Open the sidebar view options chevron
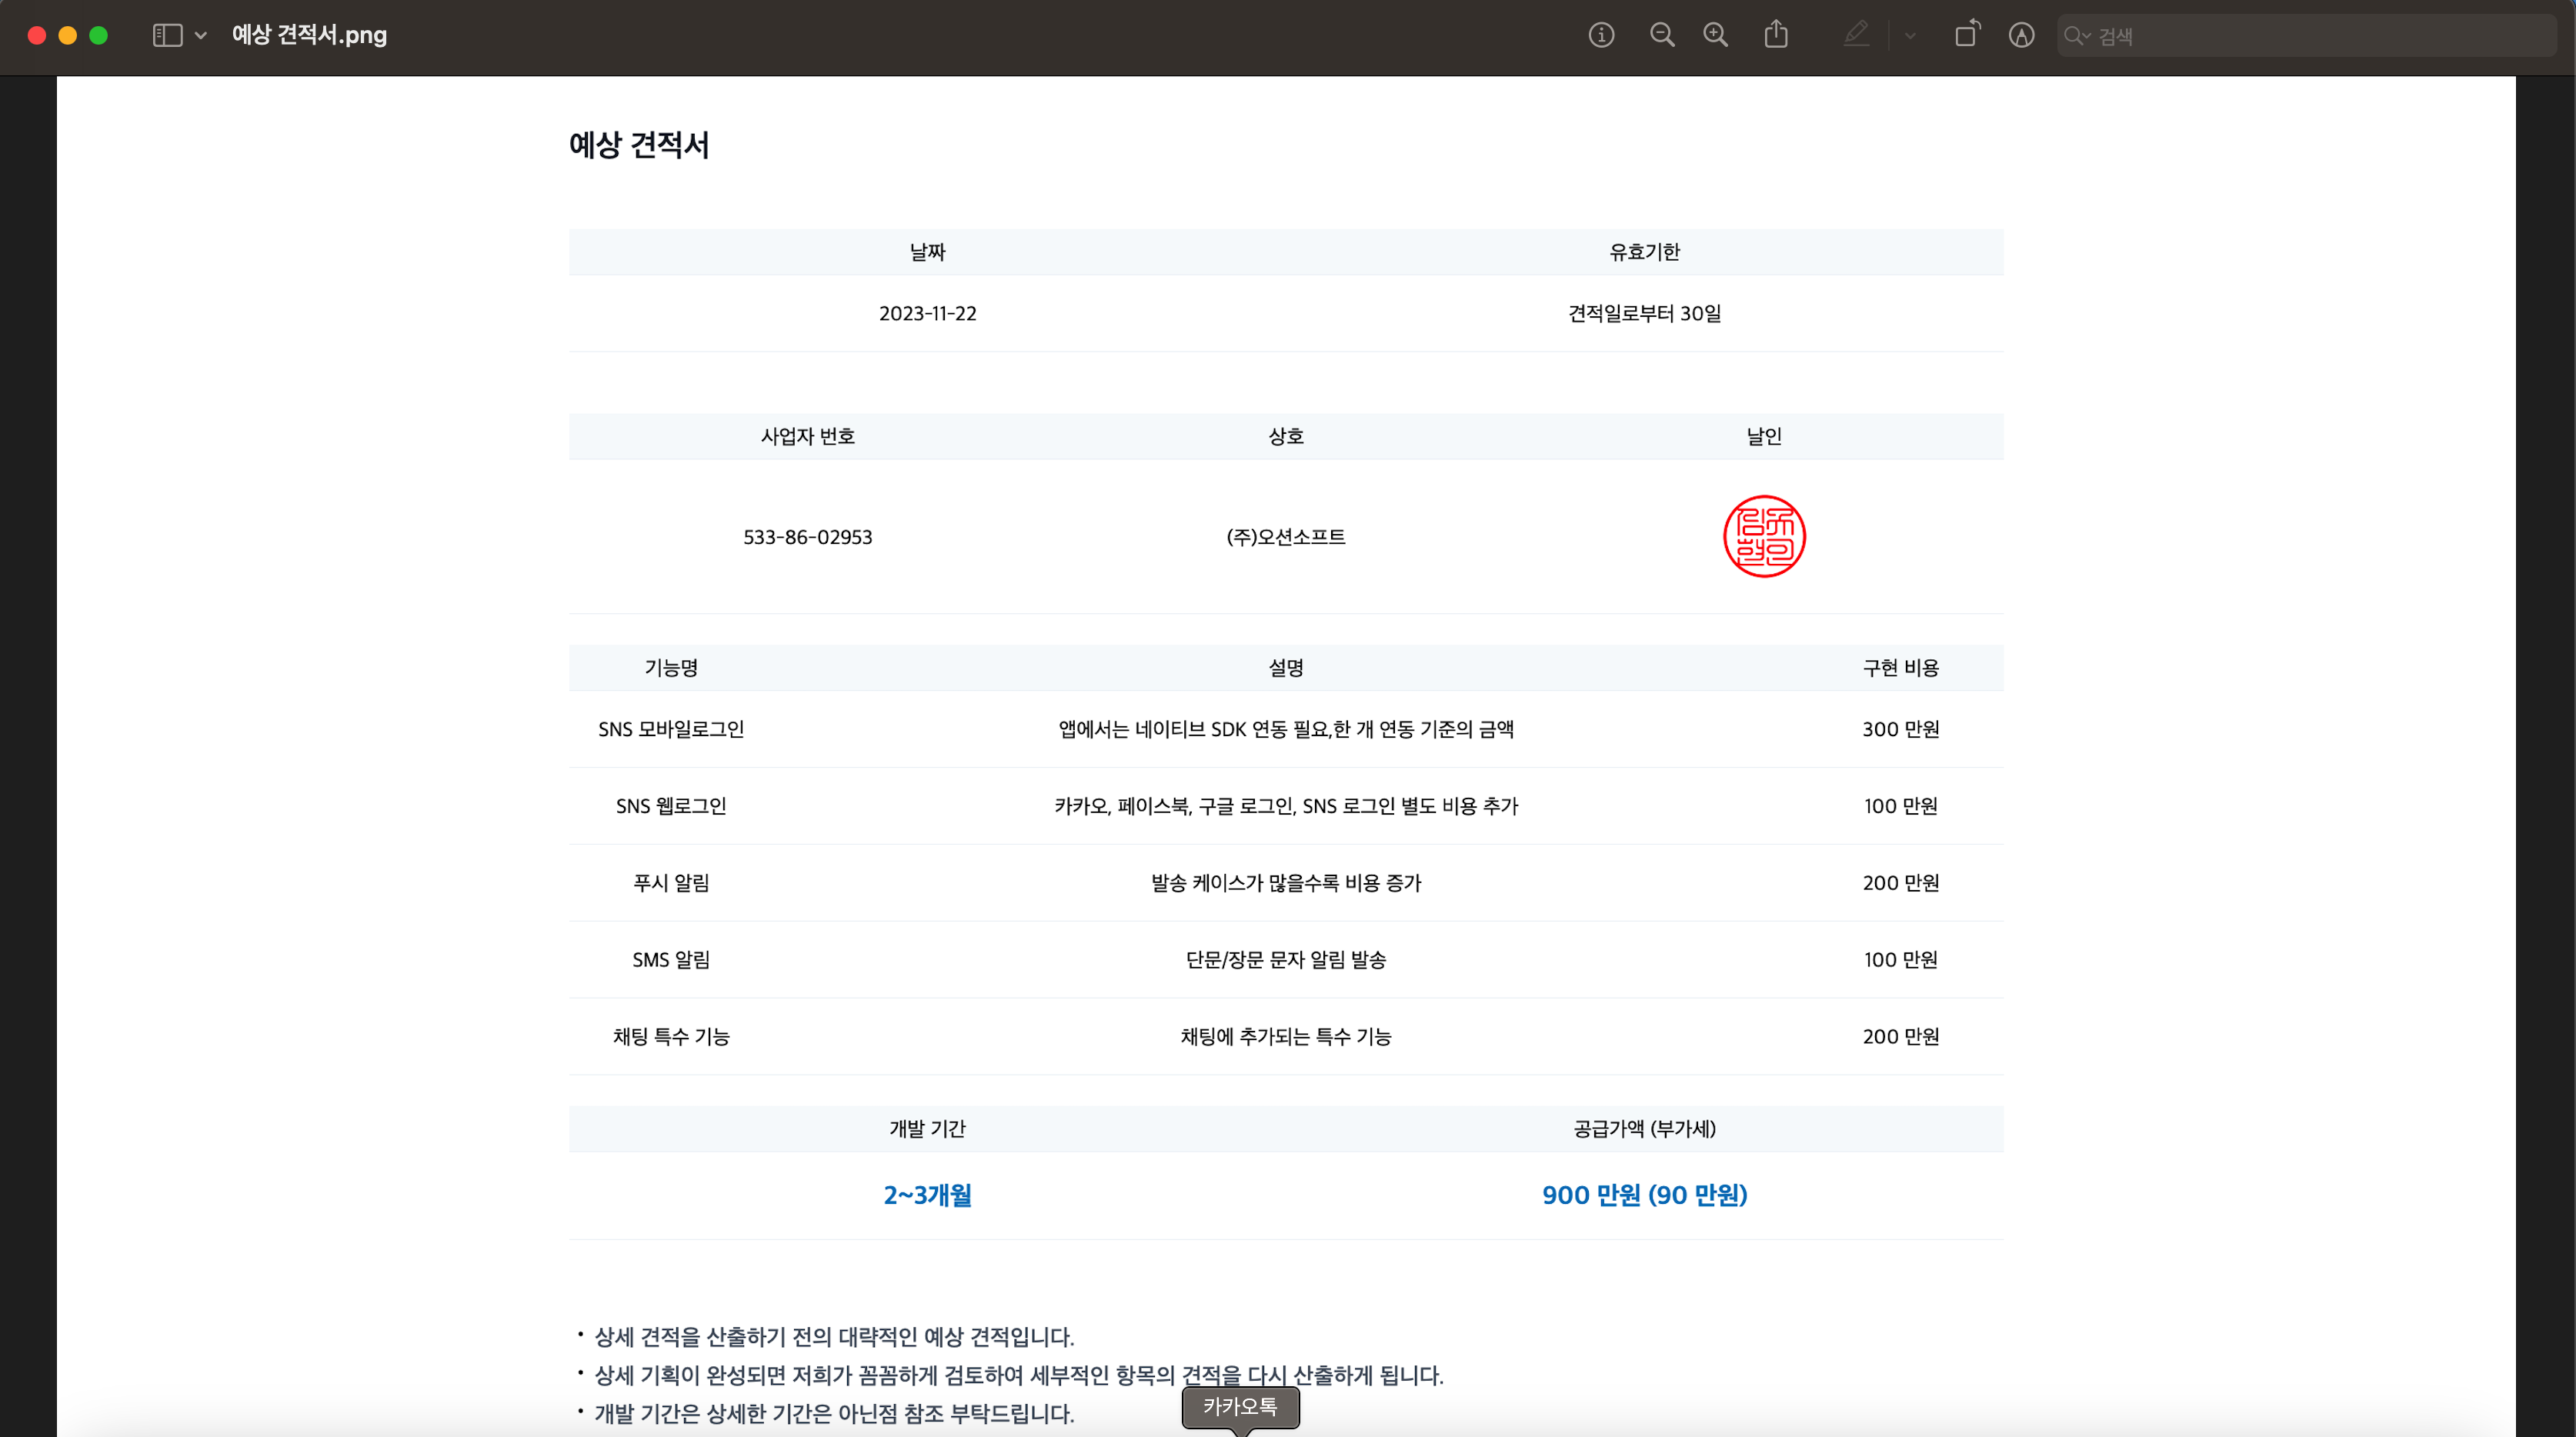The image size is (2576, 1437). pos(201,35)
